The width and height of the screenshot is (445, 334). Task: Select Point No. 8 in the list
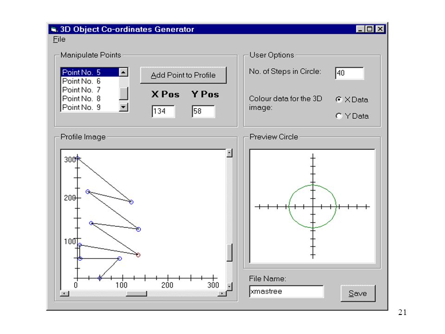[89, 98]
